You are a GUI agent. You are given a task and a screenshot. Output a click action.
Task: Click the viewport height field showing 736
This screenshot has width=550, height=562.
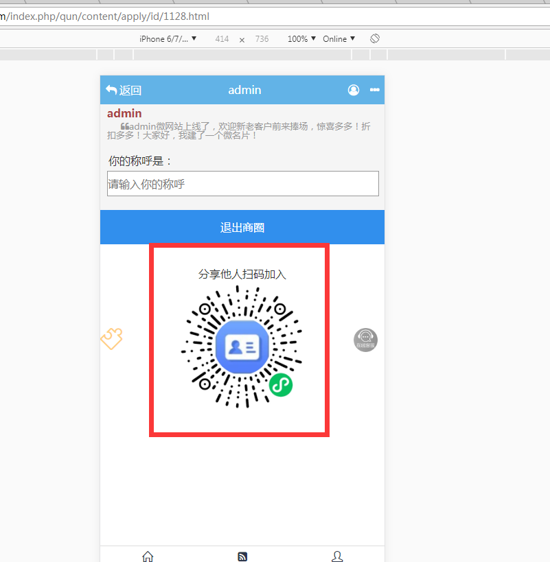coord(262,39)
